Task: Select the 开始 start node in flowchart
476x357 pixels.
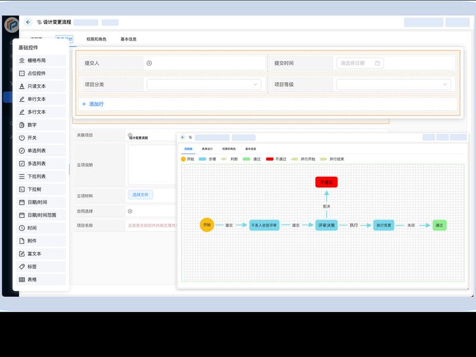Action: point(206,225)
